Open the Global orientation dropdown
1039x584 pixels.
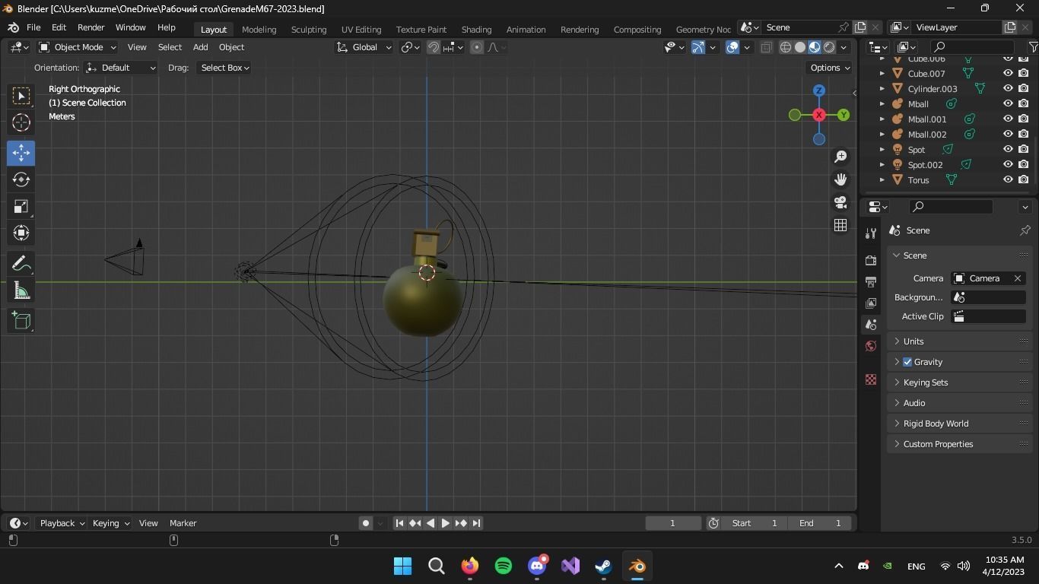tap(364, 47)
